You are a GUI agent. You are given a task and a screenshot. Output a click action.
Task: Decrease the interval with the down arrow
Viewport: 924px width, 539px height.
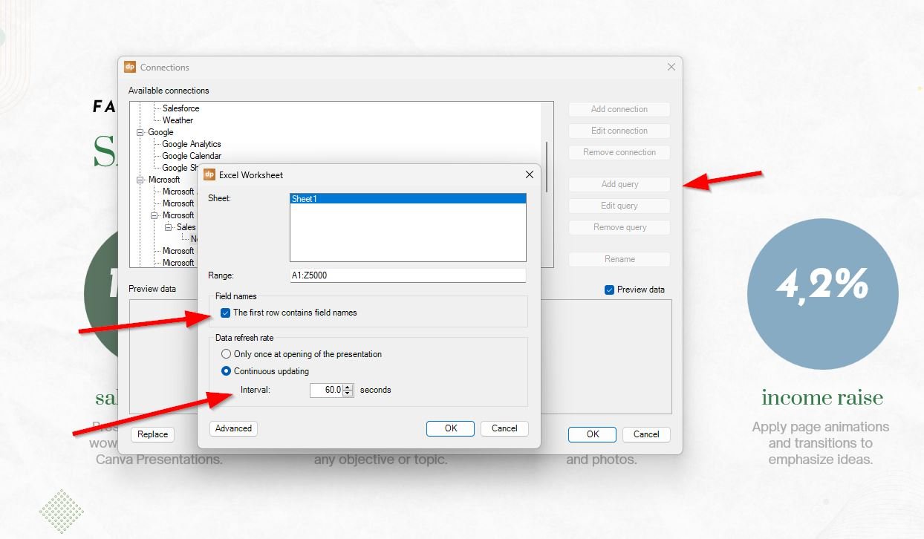coord(348,393)
